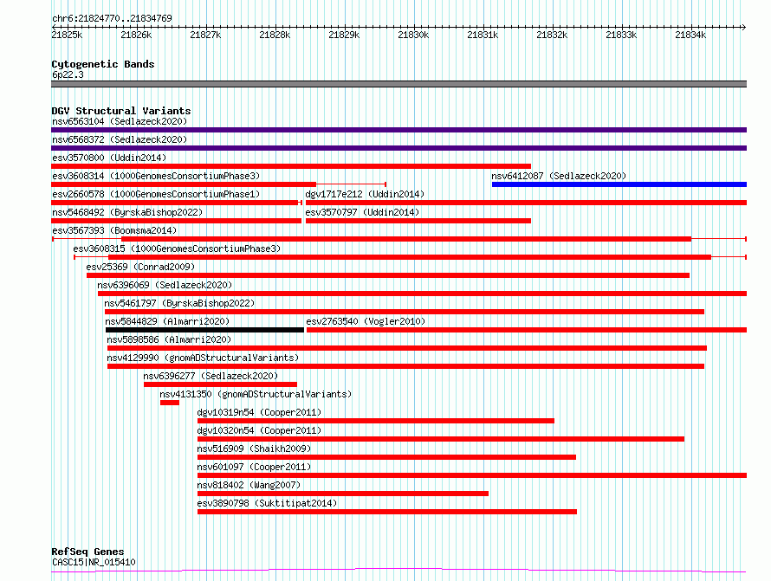The image size is (771, 581).
Task: Click the 21826k ruler position
Action: (x=136, y=35)
